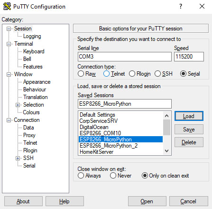Collapse the Terminal tree node
Viewport: 212px width, 209px height.
click(x=9, y=44)
